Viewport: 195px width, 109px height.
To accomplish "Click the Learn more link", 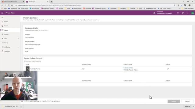I will [97, 20].
